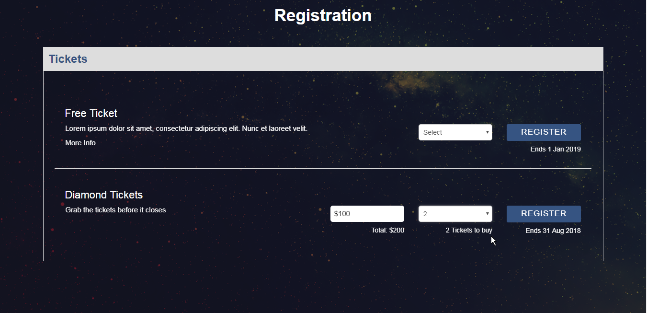This screenshot has height=313, width=647.
Task: Click the divider line above Free Ticket
Action: pos(323,87)
